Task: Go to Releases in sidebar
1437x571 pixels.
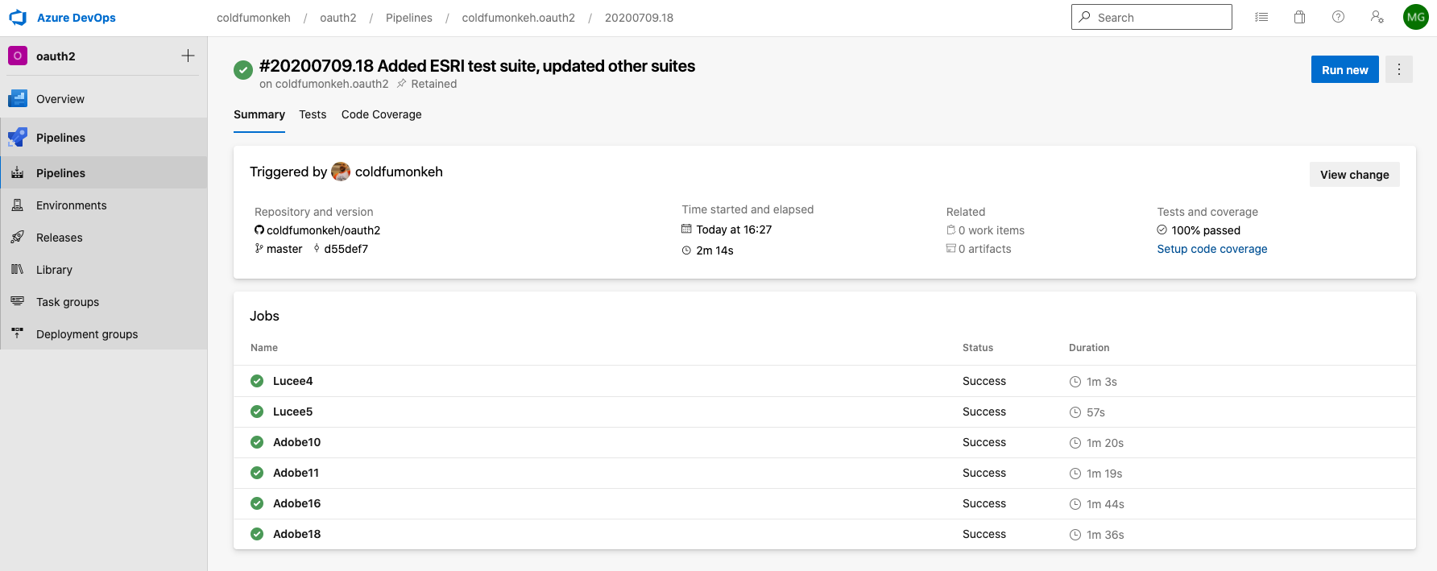Action: [104, 238]
